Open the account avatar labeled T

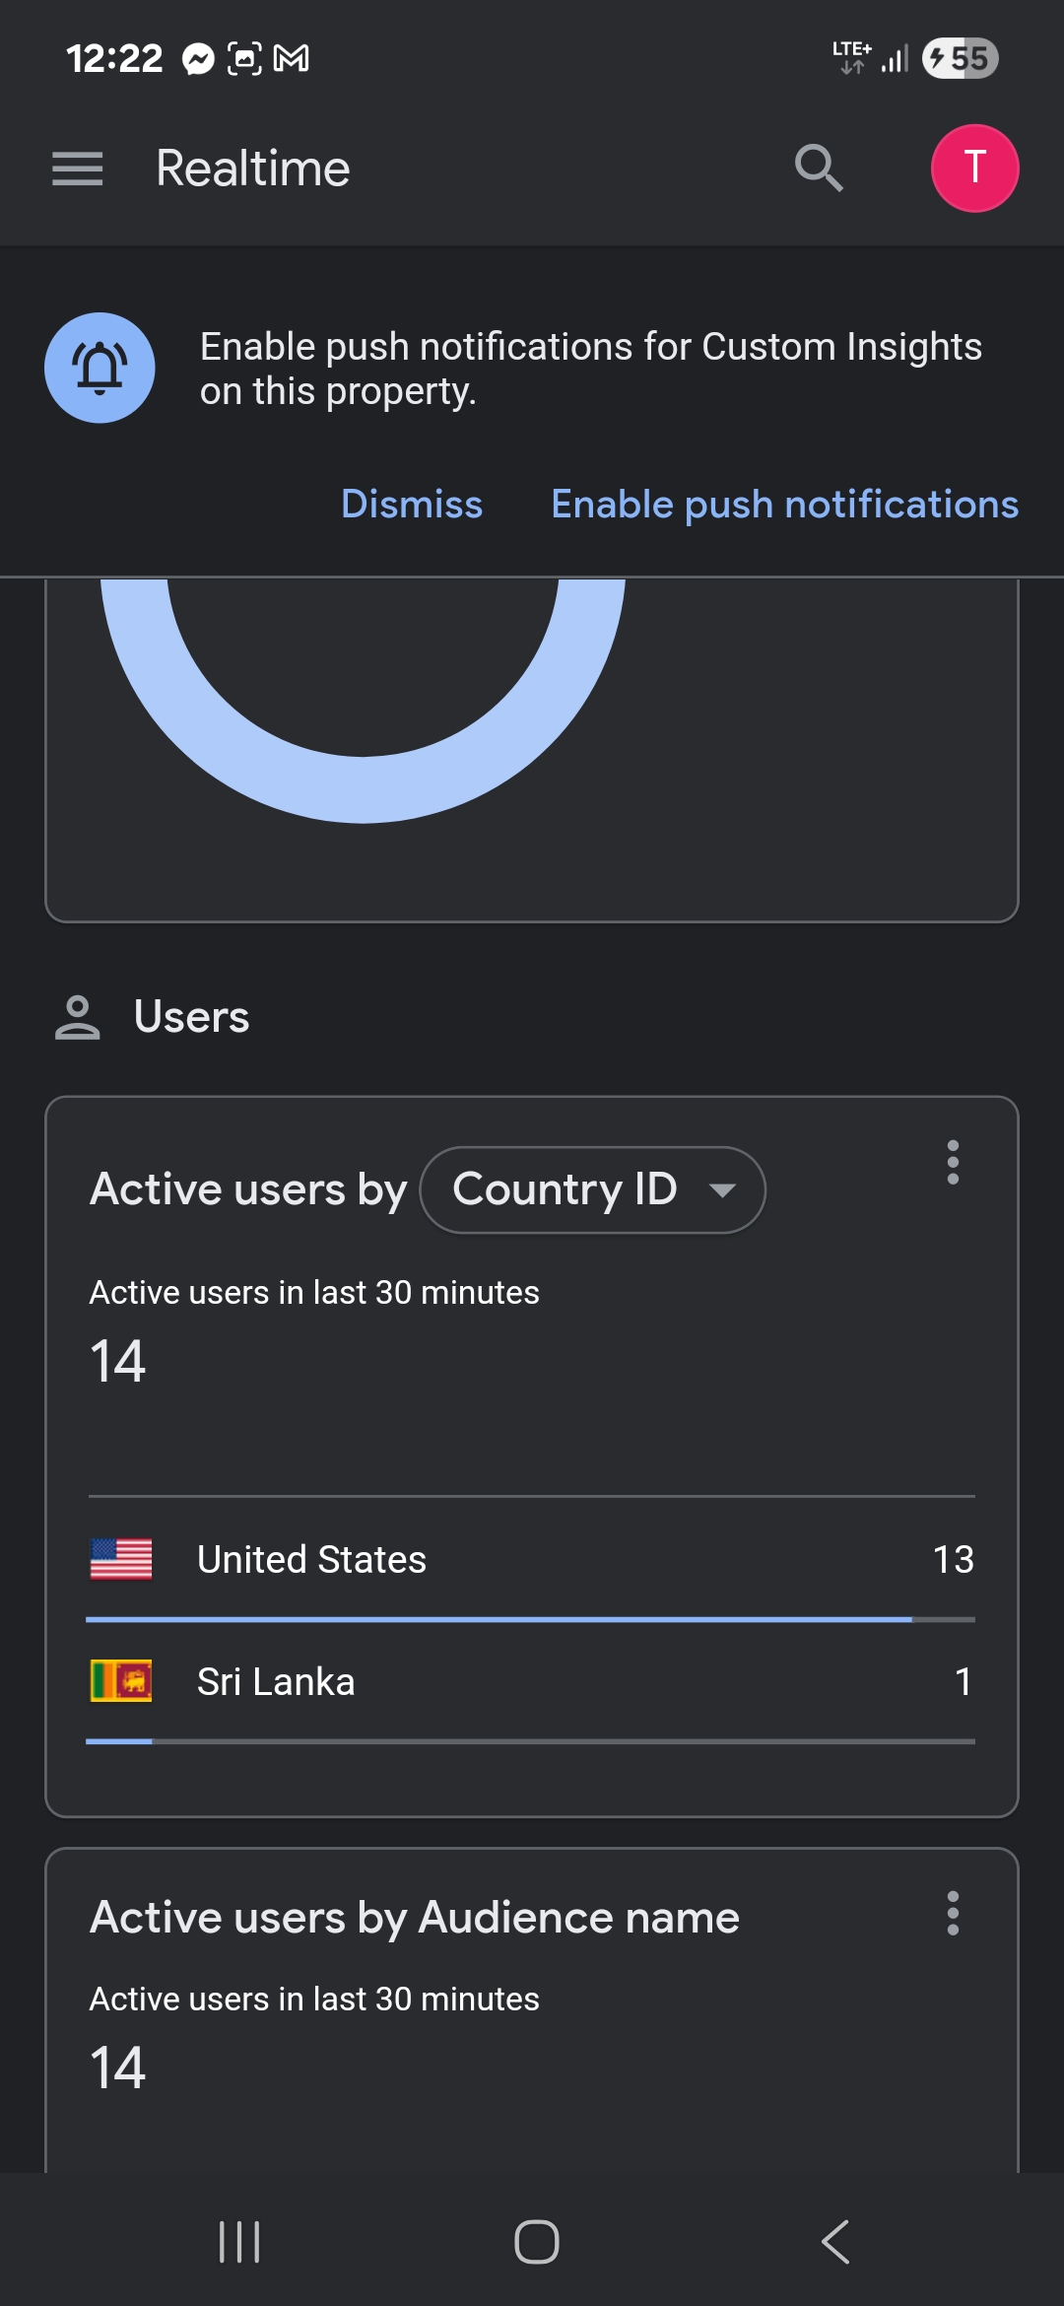[x=974, y=169]
